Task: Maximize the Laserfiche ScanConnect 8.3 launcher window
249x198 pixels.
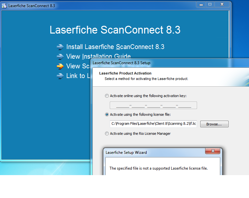Action: point(210,5)
